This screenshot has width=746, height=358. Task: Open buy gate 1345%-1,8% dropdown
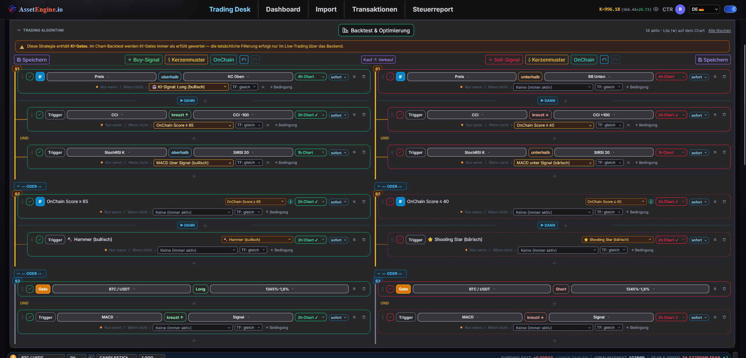click(280, 289)
